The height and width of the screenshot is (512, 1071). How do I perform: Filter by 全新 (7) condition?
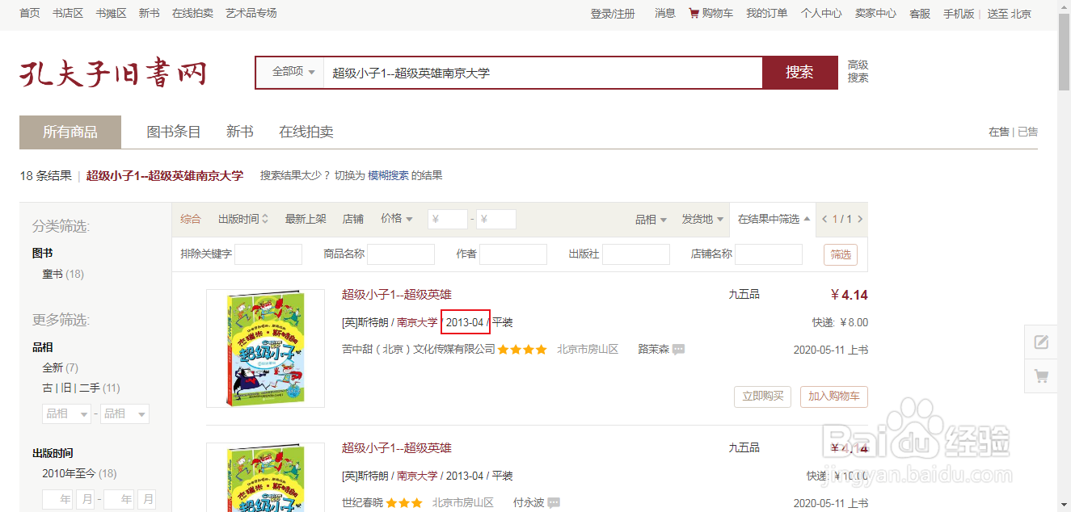coord(61,368)
